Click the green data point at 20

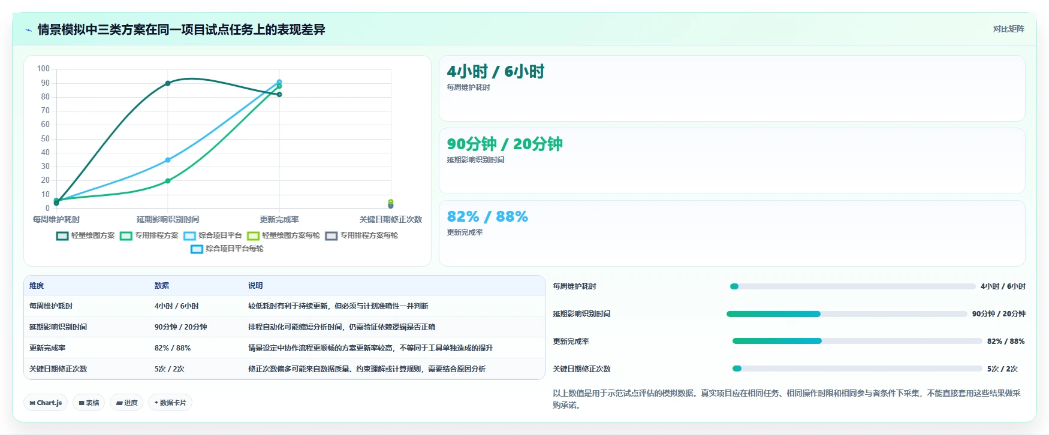(168, 181)
